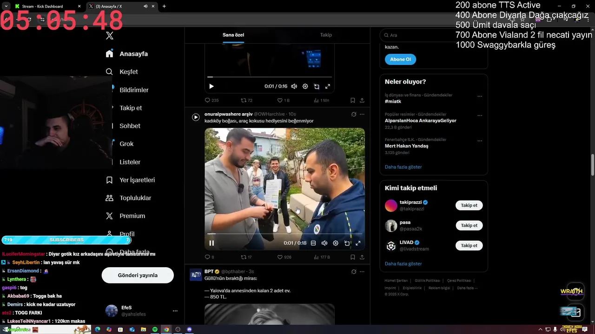Toggle captions on the 0:18 video
Image resolution: width=595 pixels, height=334 pixels.
coord(313,243)
